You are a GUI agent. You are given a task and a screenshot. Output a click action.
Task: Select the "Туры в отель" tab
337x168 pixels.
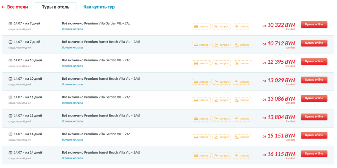coord(55,7)
